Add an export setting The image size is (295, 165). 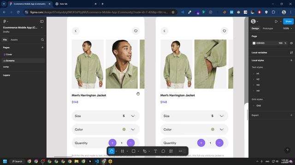click(291, 115)
